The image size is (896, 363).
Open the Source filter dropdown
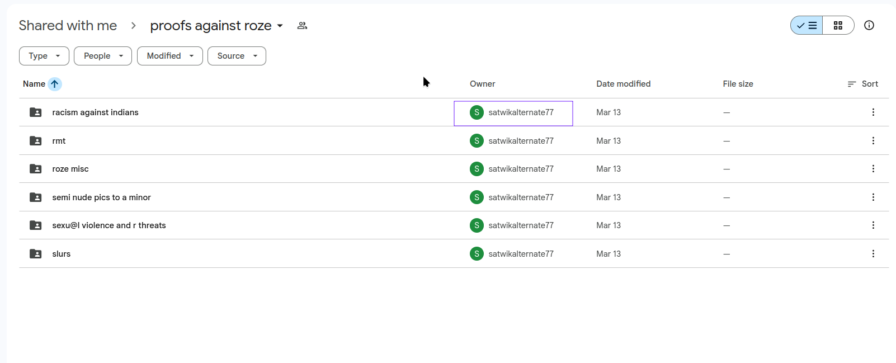237,56
